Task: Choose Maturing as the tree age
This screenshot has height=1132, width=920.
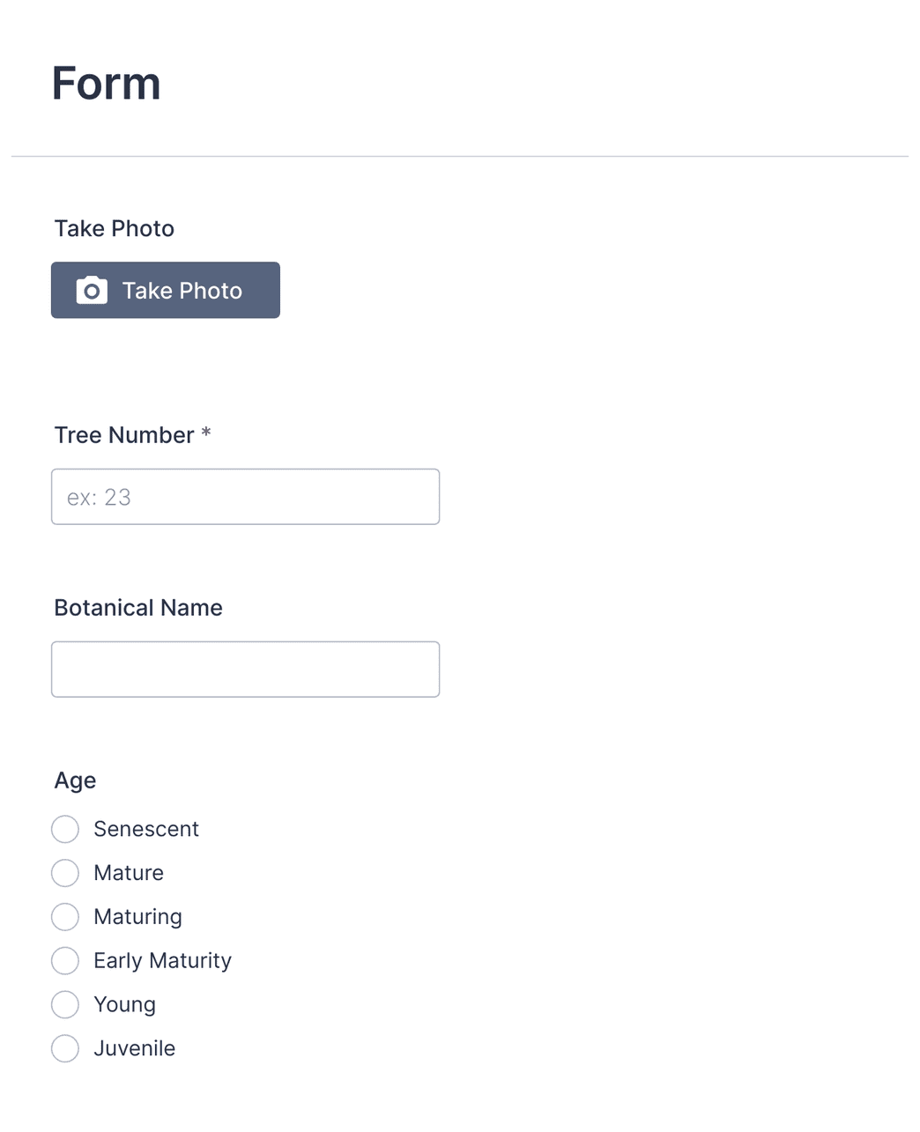Action: (x=65, y=917)
